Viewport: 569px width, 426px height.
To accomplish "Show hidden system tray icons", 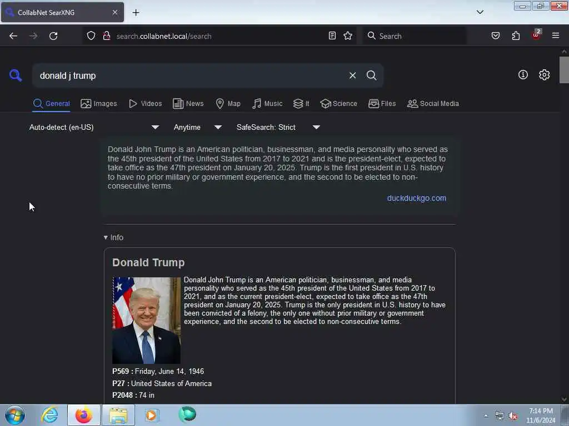I will [x=486, y=415].
